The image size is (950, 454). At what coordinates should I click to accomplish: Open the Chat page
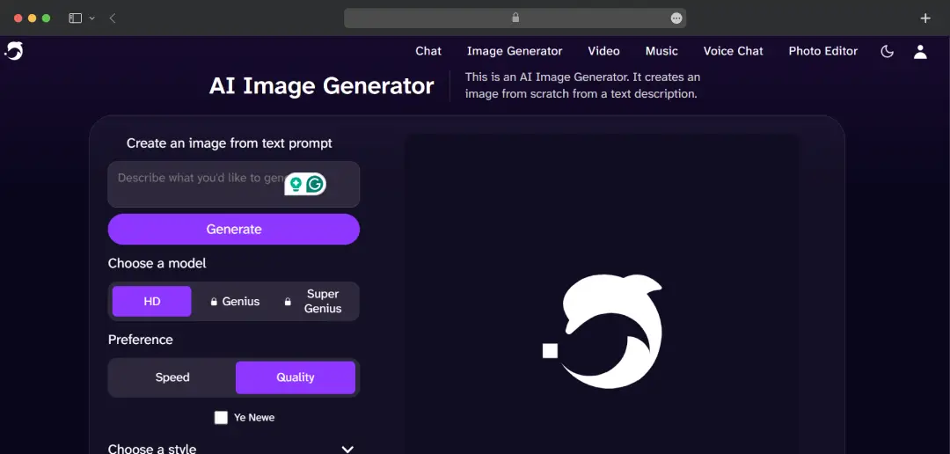428,52
